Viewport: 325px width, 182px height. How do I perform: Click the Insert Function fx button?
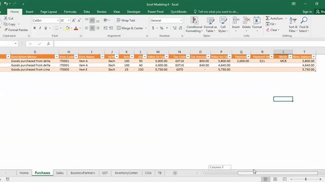(x=48, y=43)
